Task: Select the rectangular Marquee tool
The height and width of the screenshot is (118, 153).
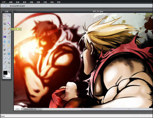Action: click(5, 16)
